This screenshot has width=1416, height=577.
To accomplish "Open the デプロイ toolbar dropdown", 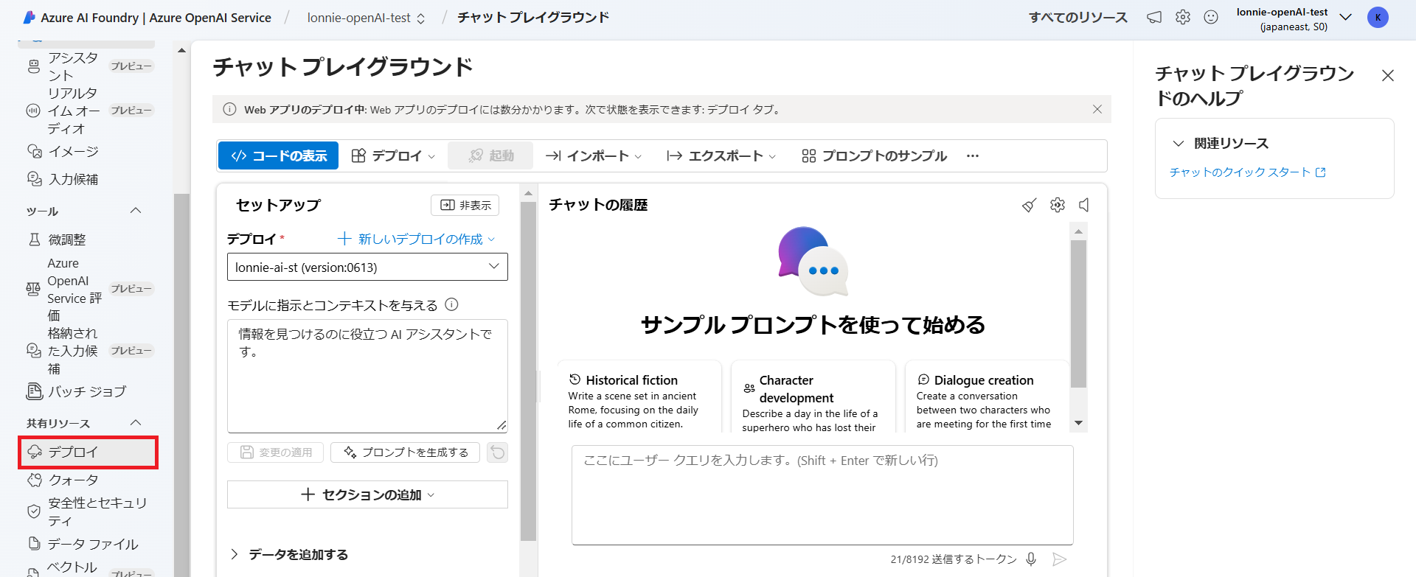I will pos(393,155).
